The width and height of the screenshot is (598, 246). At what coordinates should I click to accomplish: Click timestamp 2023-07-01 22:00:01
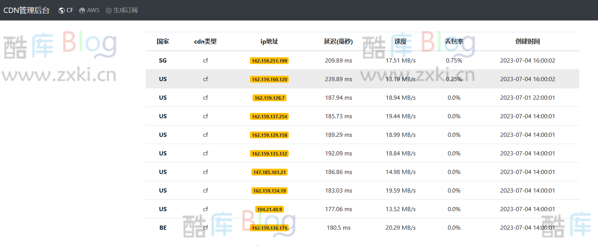click(528, 98)
